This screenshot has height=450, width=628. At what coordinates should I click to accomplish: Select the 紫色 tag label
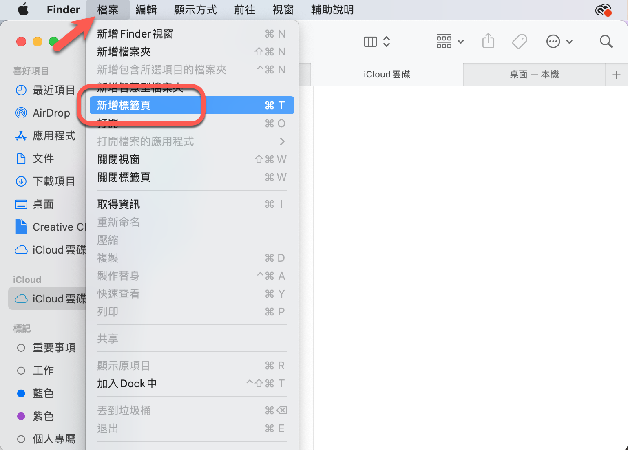(x=43, y=416)
